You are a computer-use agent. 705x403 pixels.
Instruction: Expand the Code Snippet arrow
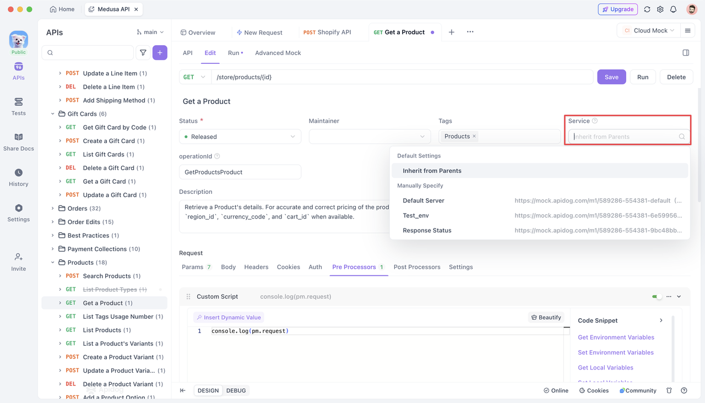[661, 320]
